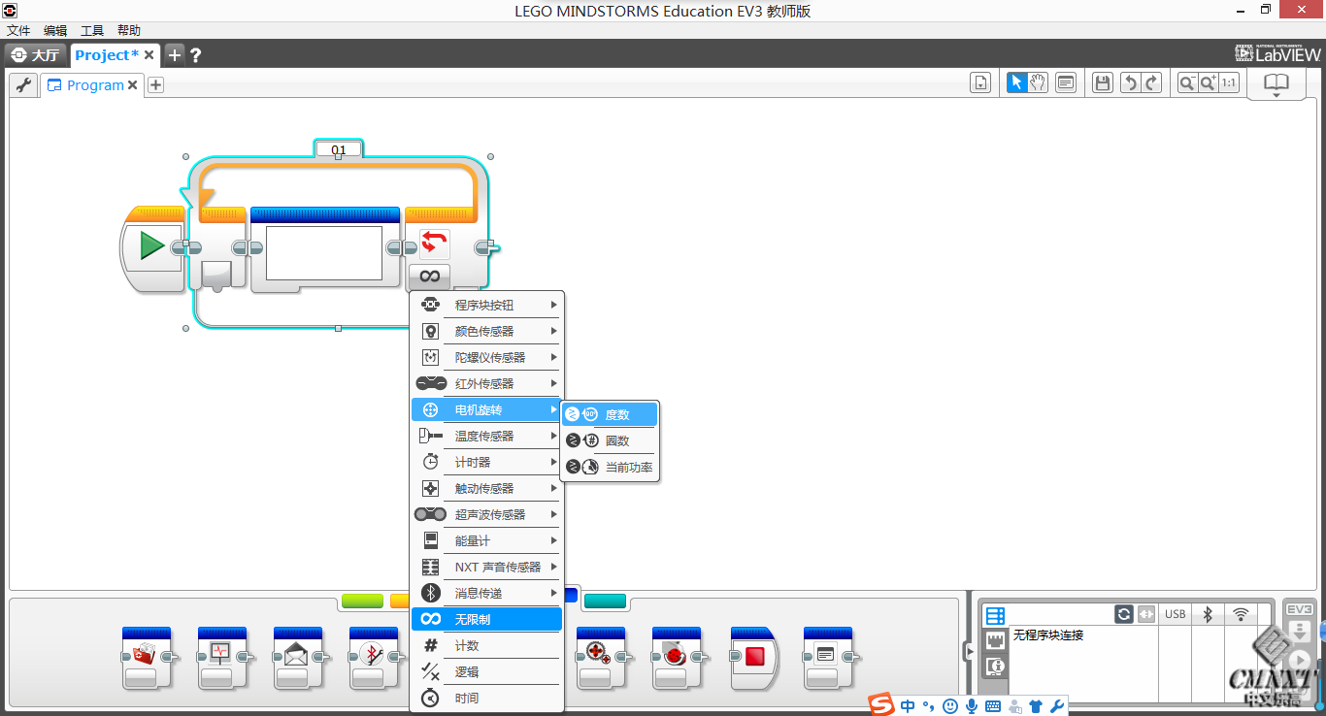Expand the content editor book panel
Image resolution: width=1326 pixels, height=716 pixels.
(x=1276, y=84)
